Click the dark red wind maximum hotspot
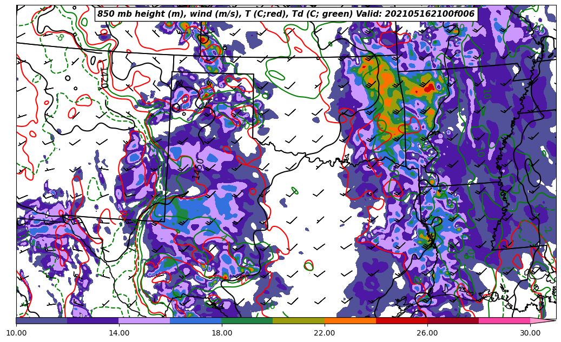This screenshot has height=342, width=561. click(x=430, y=87)
